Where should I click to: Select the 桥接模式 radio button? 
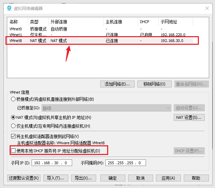tap(13, 99)
